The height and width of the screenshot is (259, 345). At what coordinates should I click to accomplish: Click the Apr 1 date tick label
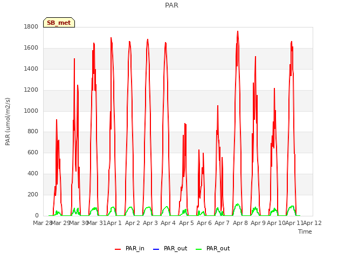(114, 223)
